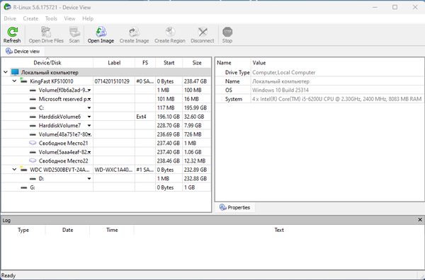Click the Windows 10 Build 25314 value
The height and width of the screenshot is (280, 425).
[x=280, y=90]
